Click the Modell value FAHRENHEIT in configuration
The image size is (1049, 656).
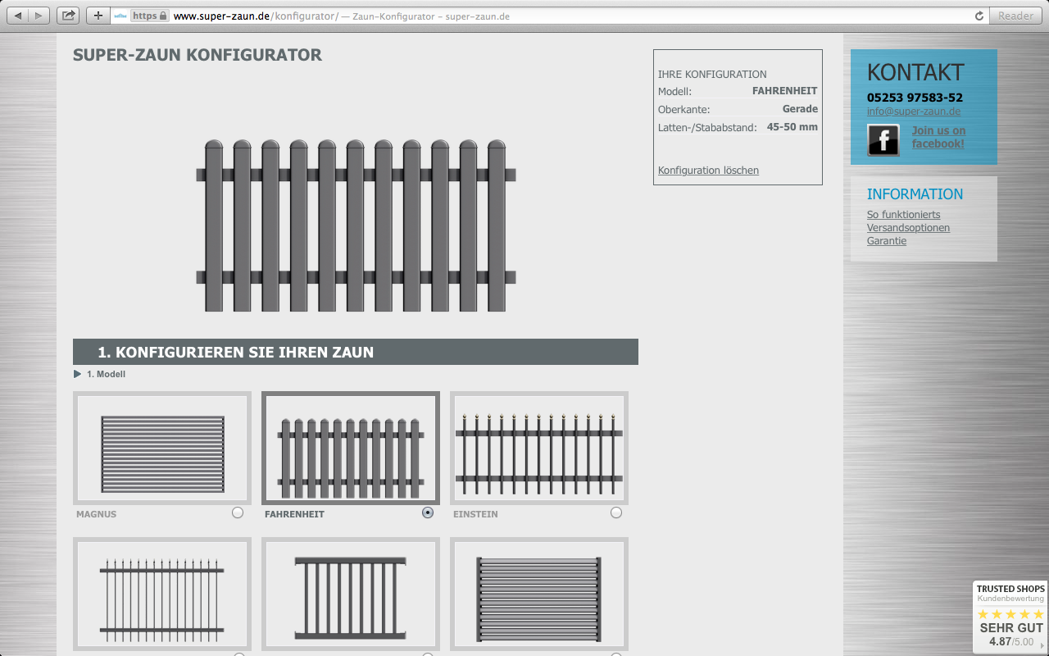click(784, 91)
